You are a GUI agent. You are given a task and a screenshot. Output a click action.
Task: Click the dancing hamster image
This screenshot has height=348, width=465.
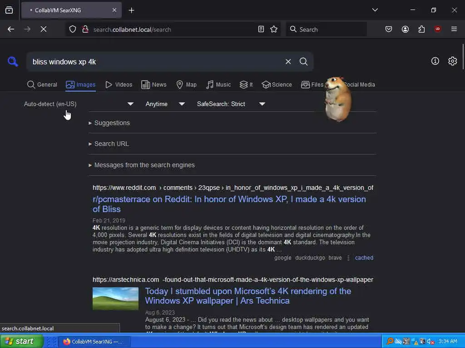click(338, 99)
